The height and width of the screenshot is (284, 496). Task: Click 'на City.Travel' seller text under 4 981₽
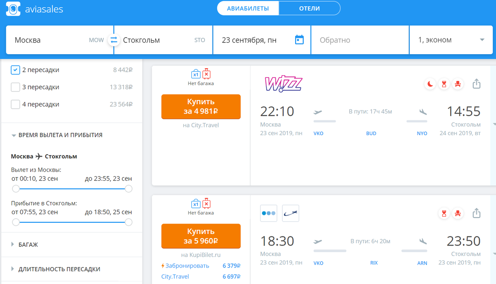pyautogui.click(x=201, y=125)
